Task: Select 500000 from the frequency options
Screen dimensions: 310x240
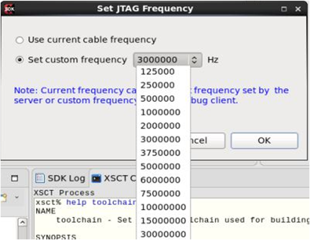Action: click(x=158, y=99)
